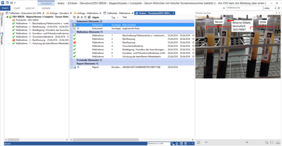This screenshot has width=282, height=146.
Task: Click the refresh icon in preview footer
Action: [x=199, y=142]
